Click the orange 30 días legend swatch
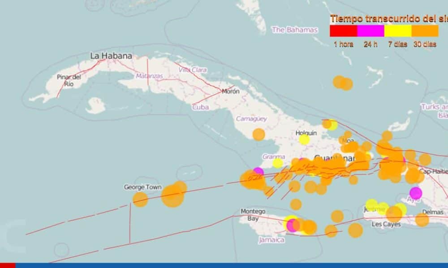Screen dimensions: 448x268 pyautogui.click(x=425, y=31)
